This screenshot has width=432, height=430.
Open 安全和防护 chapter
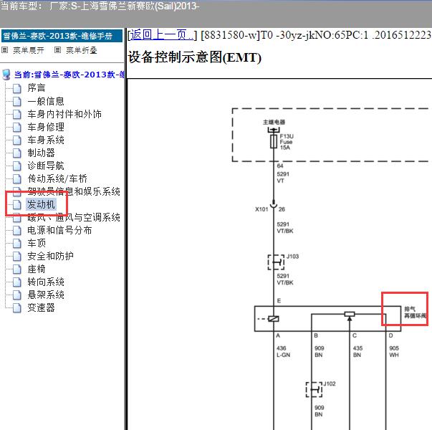tap(50, 256)
